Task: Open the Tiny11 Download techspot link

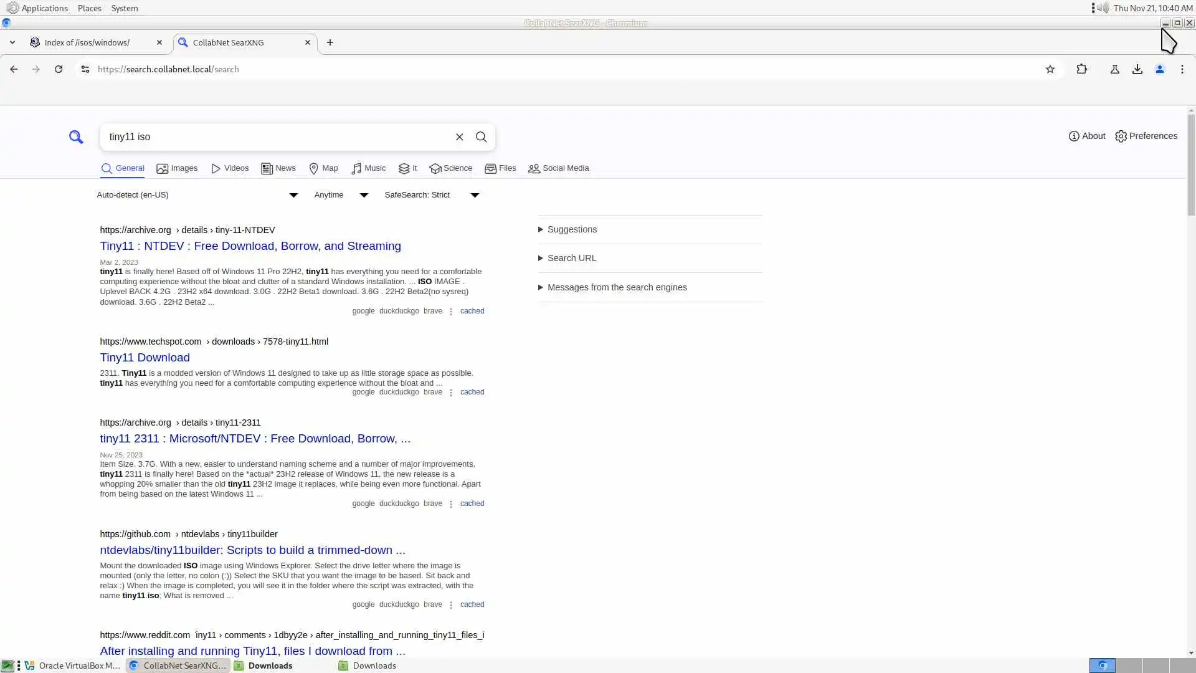Action: (145, 358)
